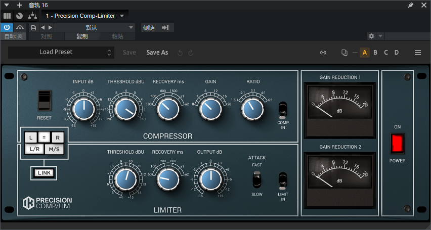Toggle the LIMIT IN switch

(x=283, y=181)
